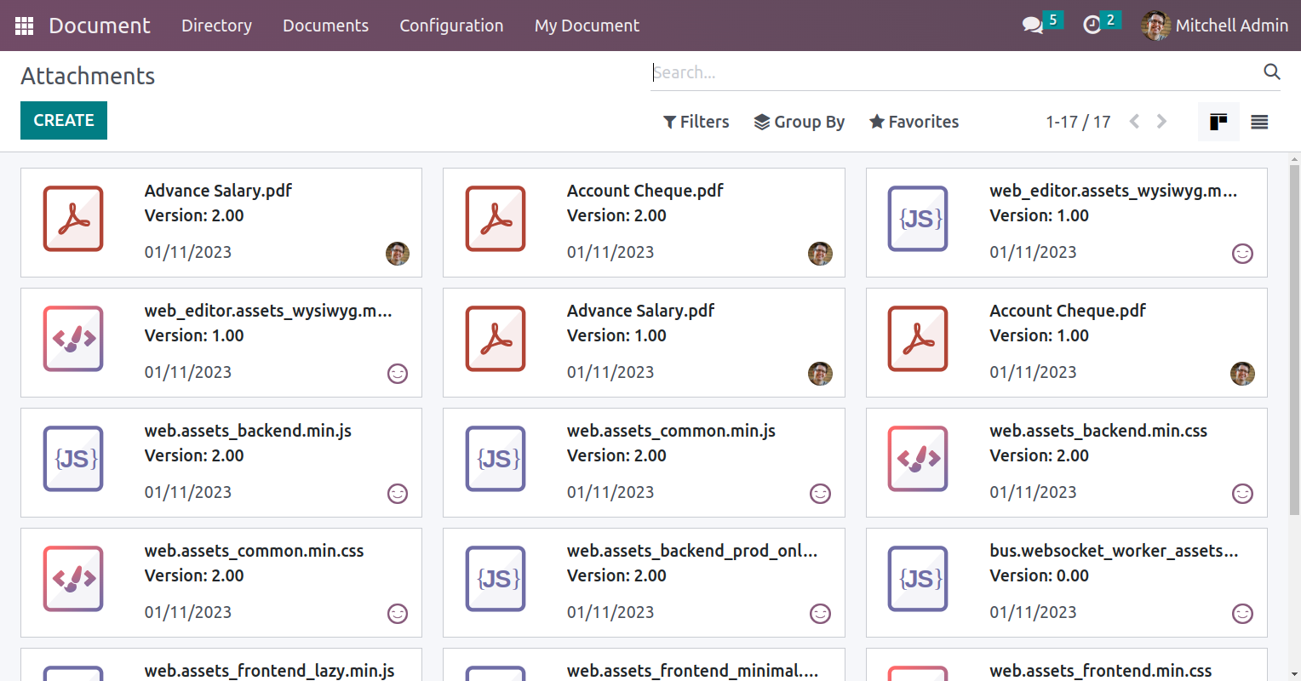Click the 1-17 / 17 pager counter
This screenshot has width=1301, height=681.
pos(1078,122)
